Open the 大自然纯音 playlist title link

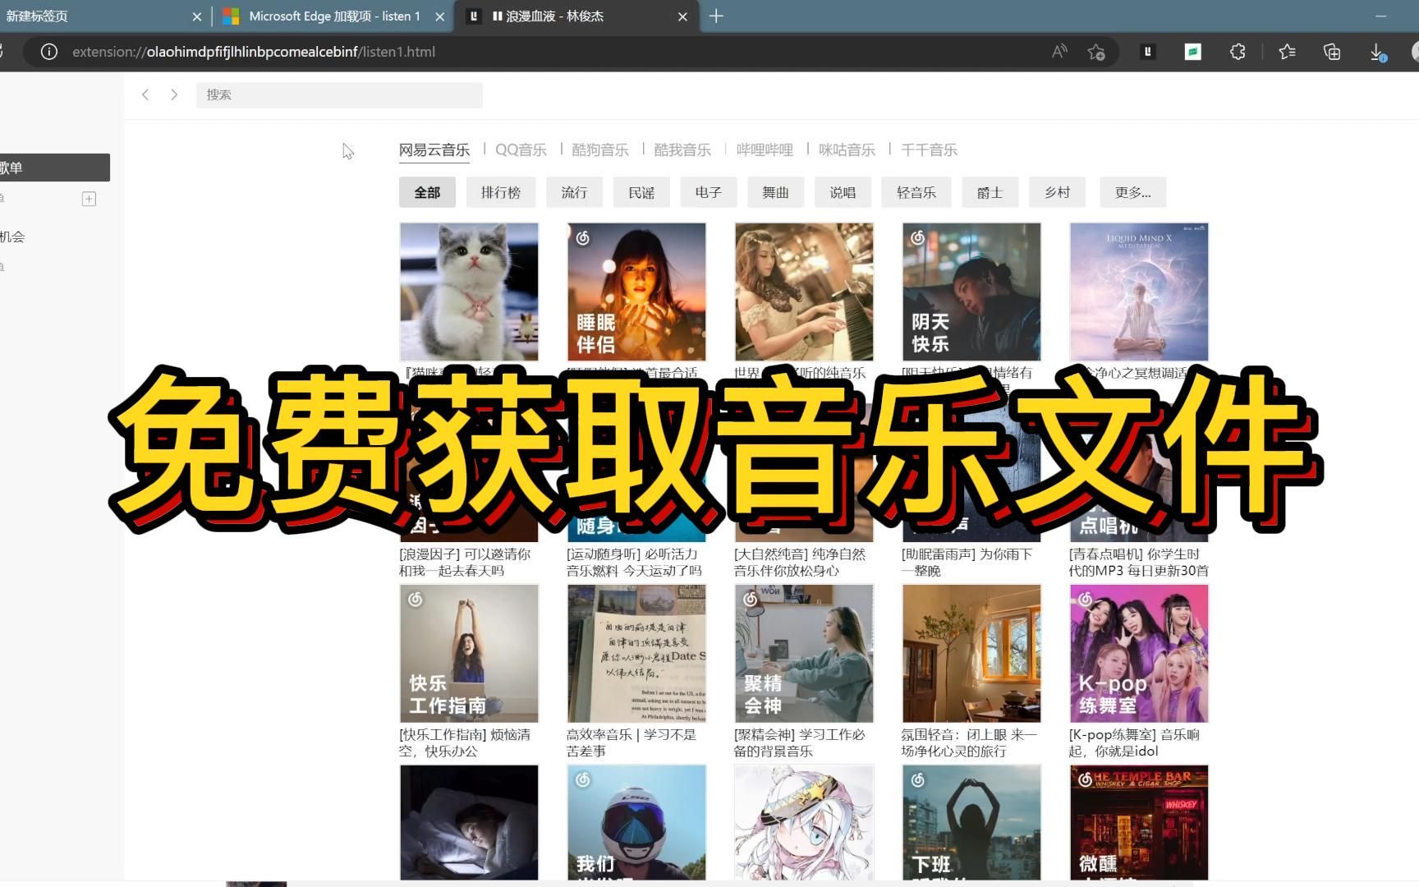click(x=800, y=563)
